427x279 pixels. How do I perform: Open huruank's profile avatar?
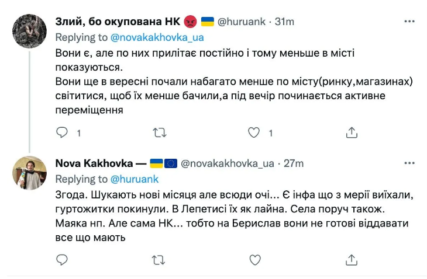29,32
